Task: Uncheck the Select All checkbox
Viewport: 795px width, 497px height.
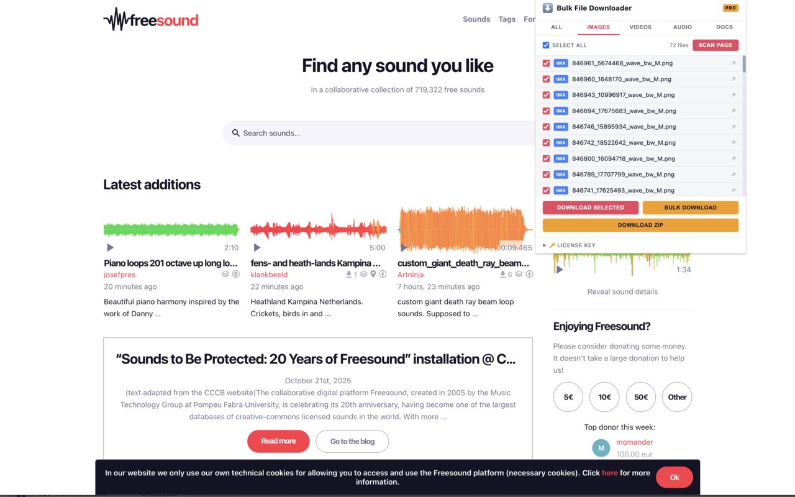Action: (546, 45)
